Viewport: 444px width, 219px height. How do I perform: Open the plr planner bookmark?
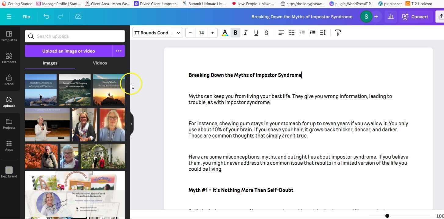click(390, 4)
